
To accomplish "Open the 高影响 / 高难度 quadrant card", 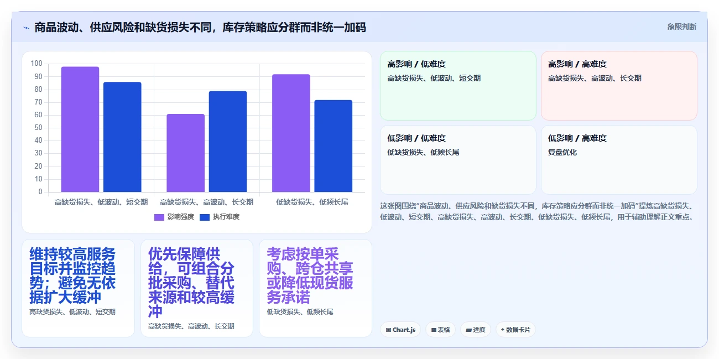I will pyautogui.click(x=619, y=86).
